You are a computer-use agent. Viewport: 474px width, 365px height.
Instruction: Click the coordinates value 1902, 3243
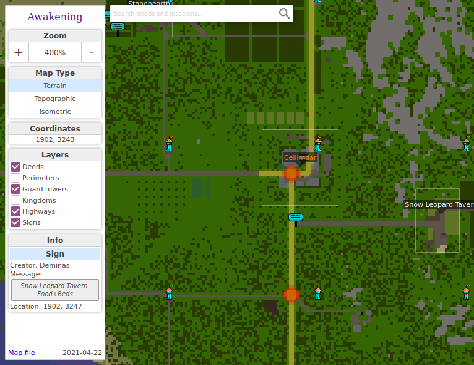[x=55, y=139]
